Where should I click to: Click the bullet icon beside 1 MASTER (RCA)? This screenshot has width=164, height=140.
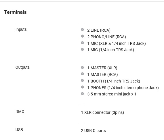[x=82, y=74]
